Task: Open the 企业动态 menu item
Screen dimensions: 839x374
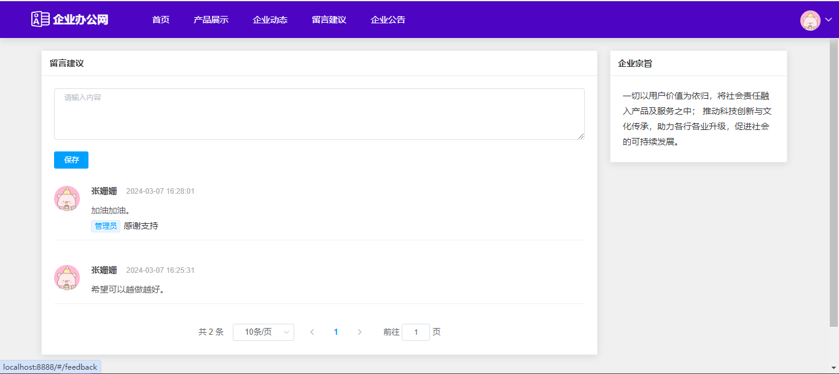Action: (270, 20)
